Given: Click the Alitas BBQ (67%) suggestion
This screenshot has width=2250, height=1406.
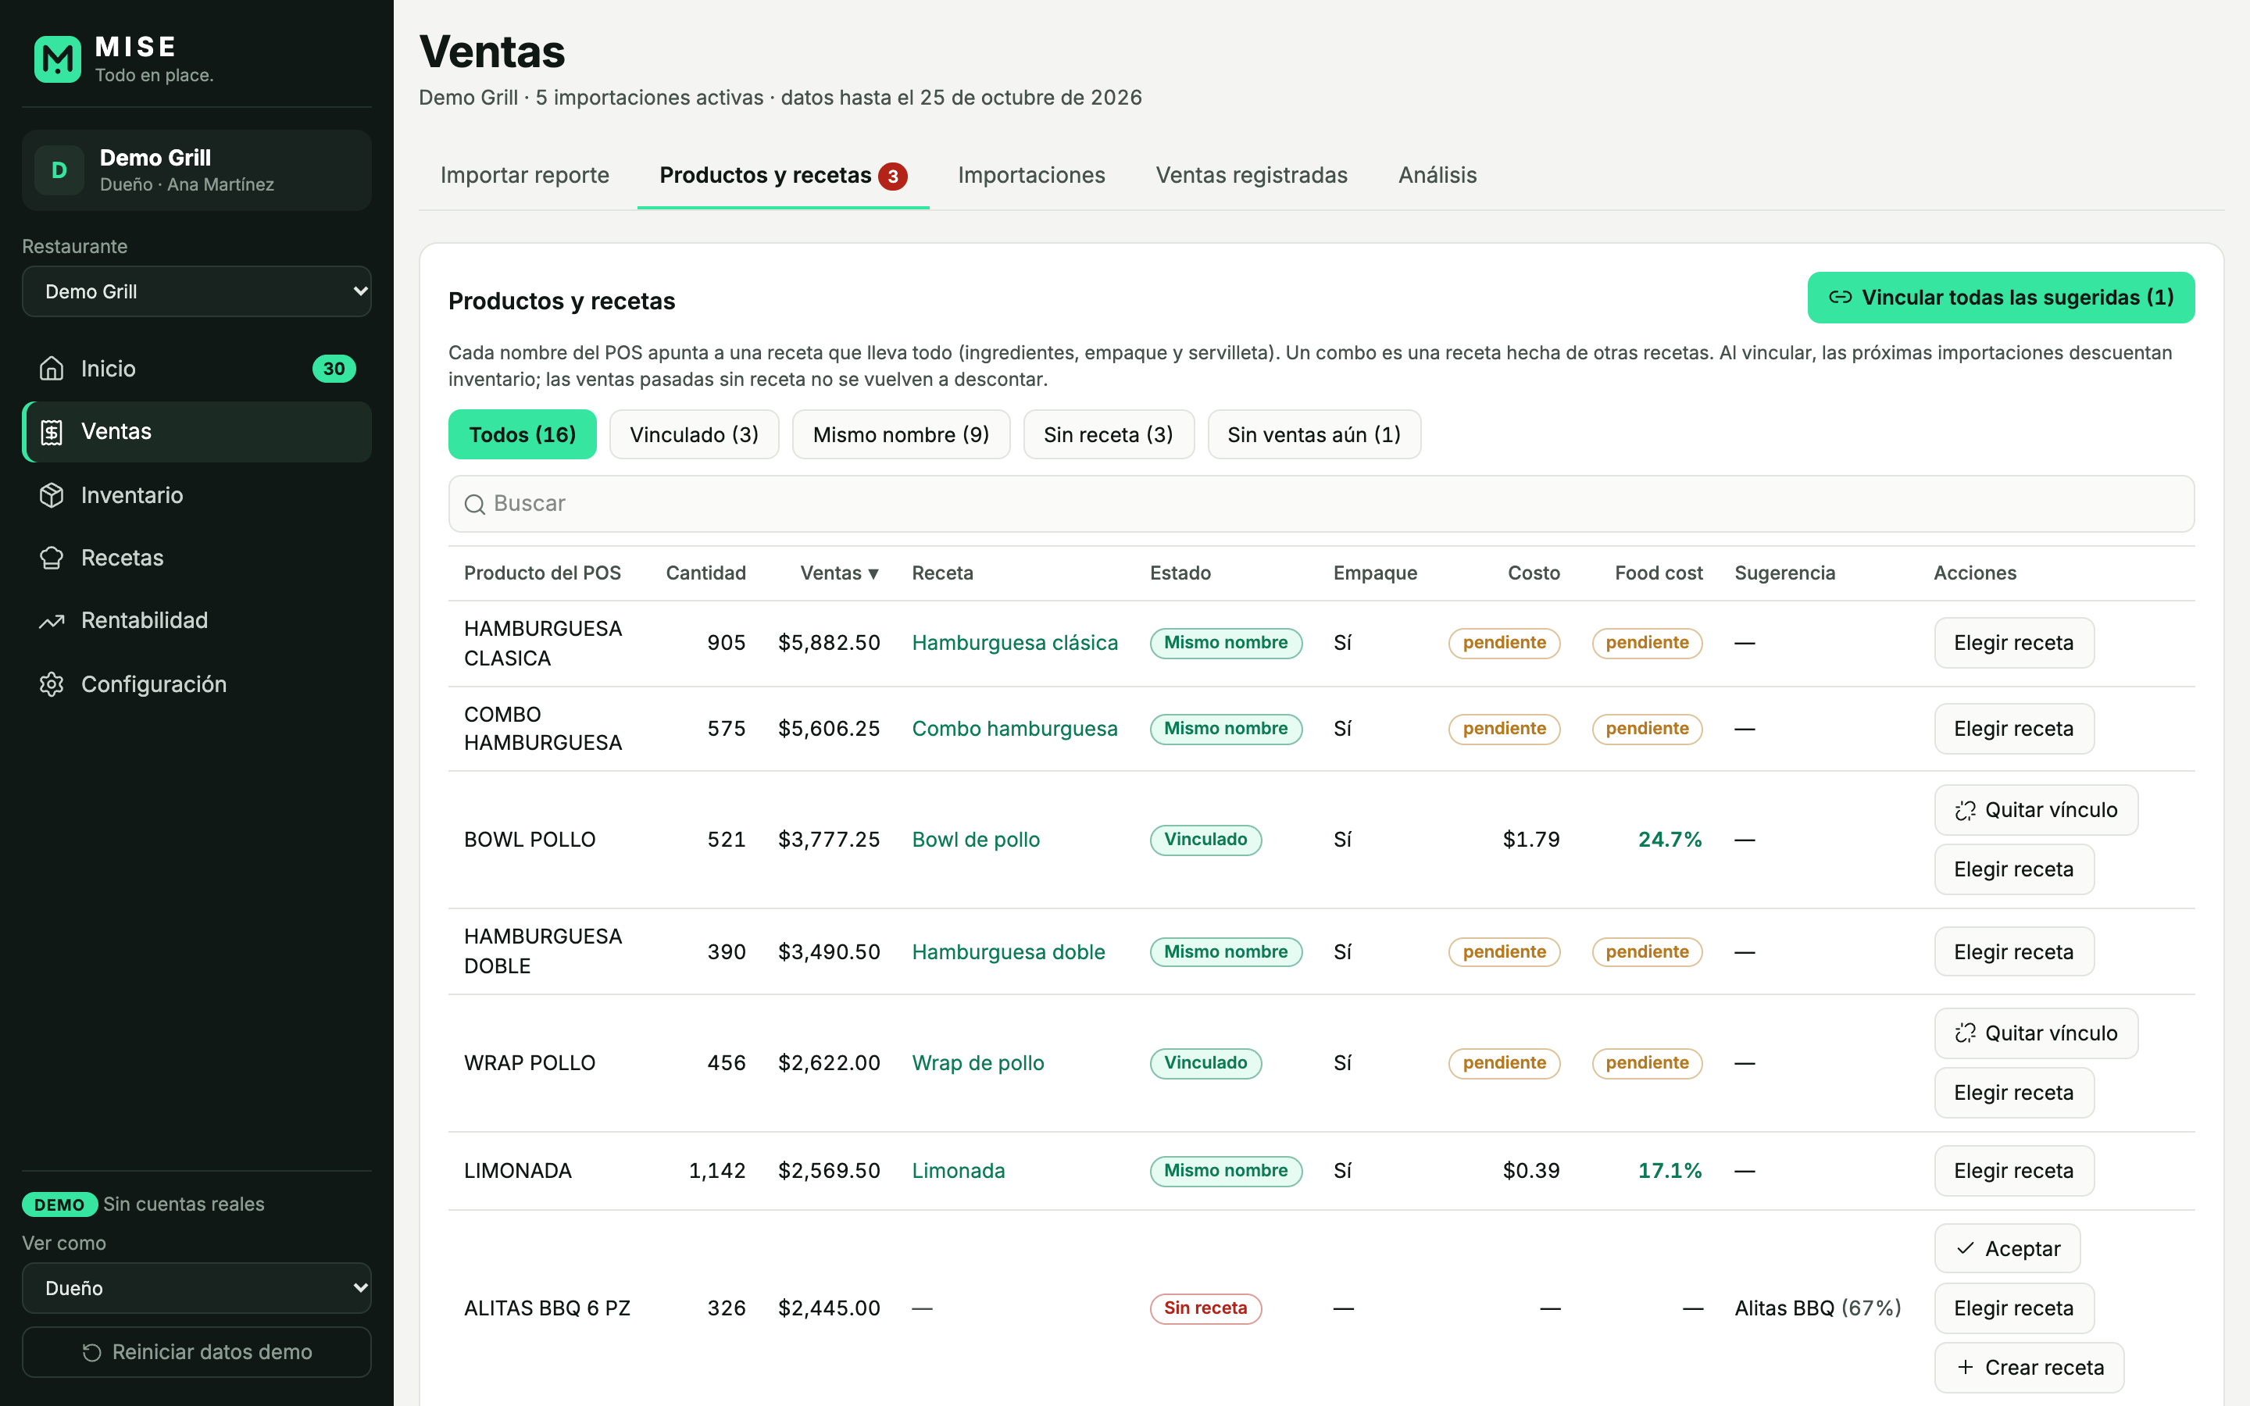Looking at the screenshot, I should pyautogui.click(x=1816, y=1308).
